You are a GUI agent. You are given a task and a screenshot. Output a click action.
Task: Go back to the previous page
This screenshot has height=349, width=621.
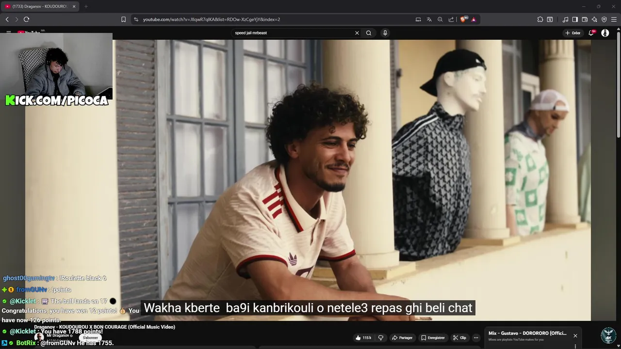tap(7, 19)
